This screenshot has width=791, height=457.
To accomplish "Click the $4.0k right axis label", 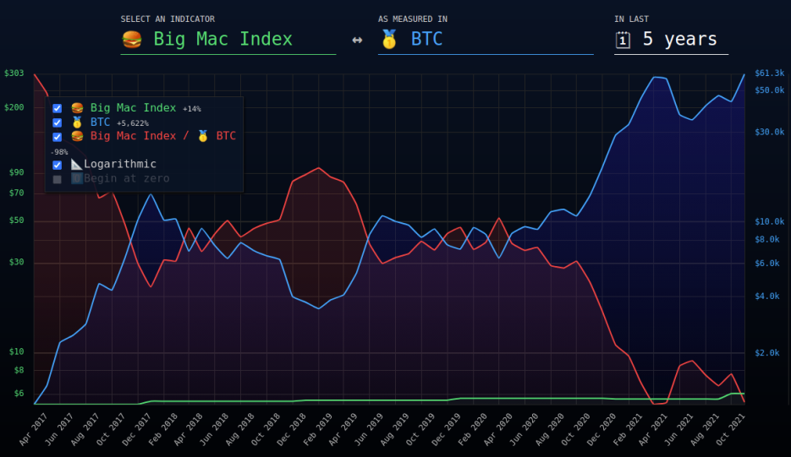I will (x=767, y=297).
